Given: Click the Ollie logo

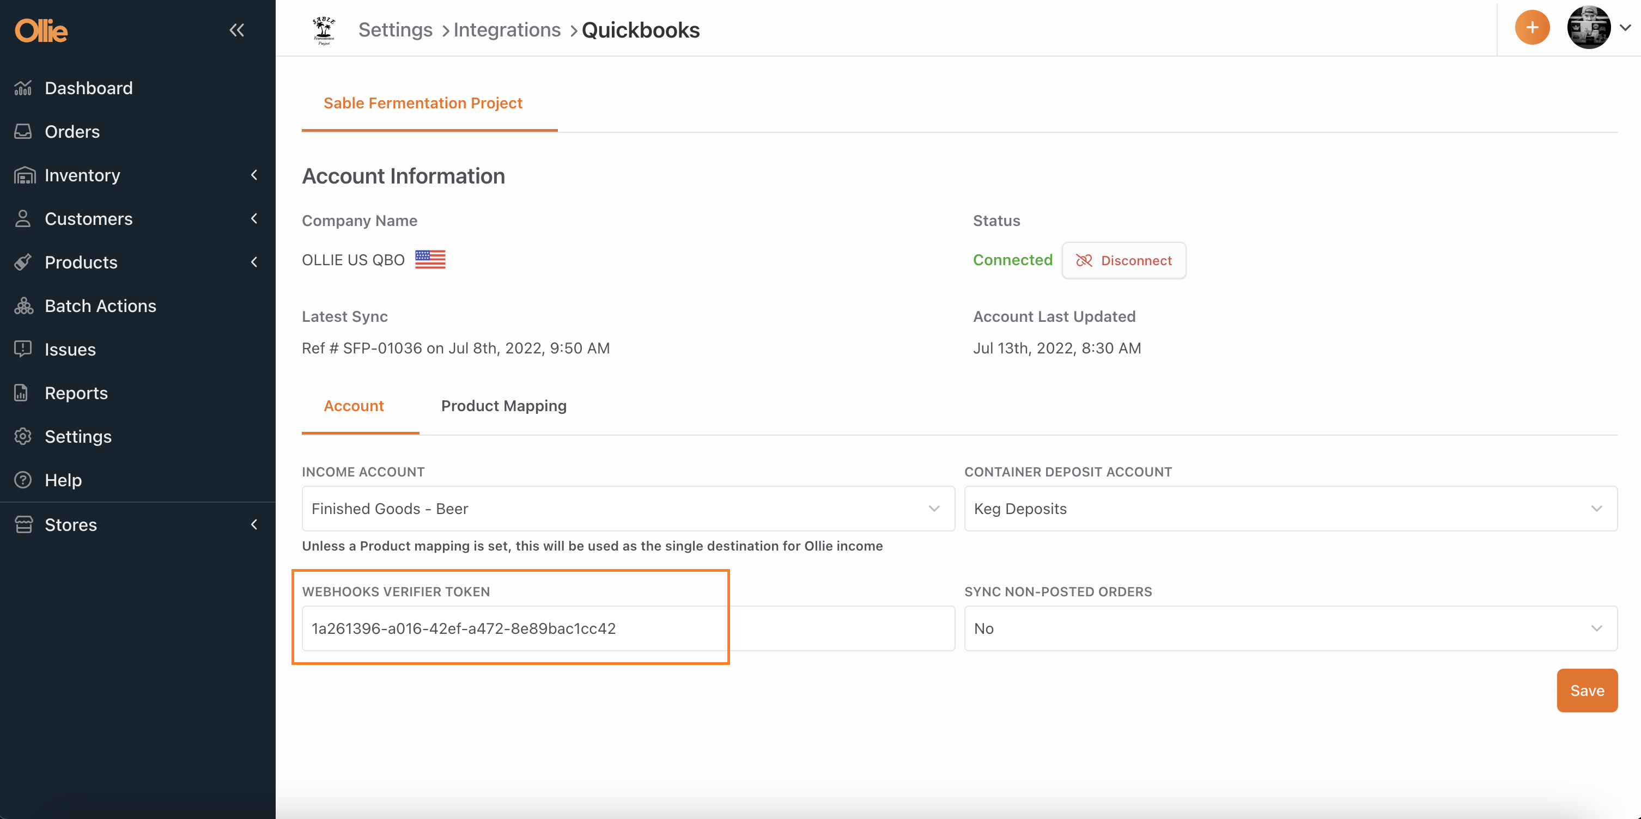Looking at the screenshot, I should (x=41, y=30).
